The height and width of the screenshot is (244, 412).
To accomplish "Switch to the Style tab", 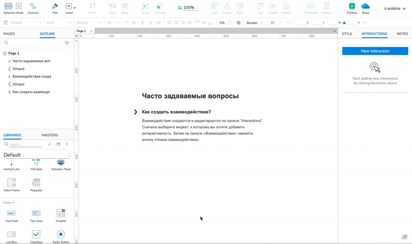I will [x=347, y=34].
